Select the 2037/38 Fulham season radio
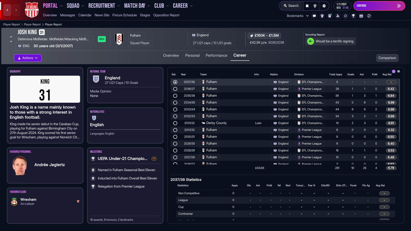Screen dimensions: 411x231 (x=175, y=82)
